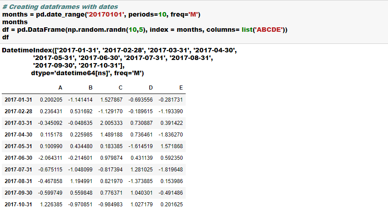Click cell value 1.527867
The height and width of the screenshot is (209, 388).
[x=111, y=100]
